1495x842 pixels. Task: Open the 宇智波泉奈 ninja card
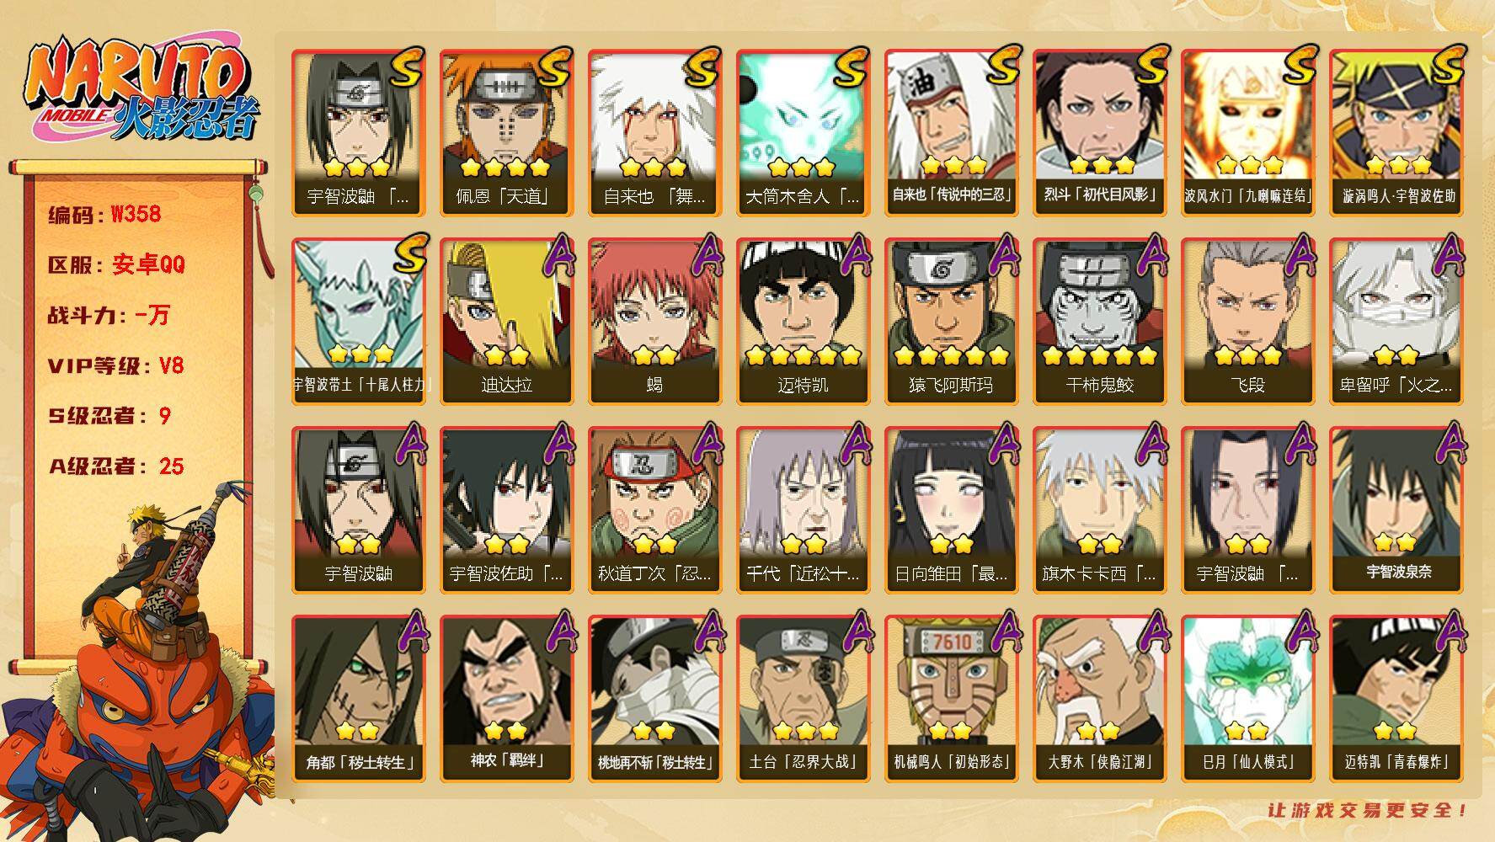click(1396, 509)
